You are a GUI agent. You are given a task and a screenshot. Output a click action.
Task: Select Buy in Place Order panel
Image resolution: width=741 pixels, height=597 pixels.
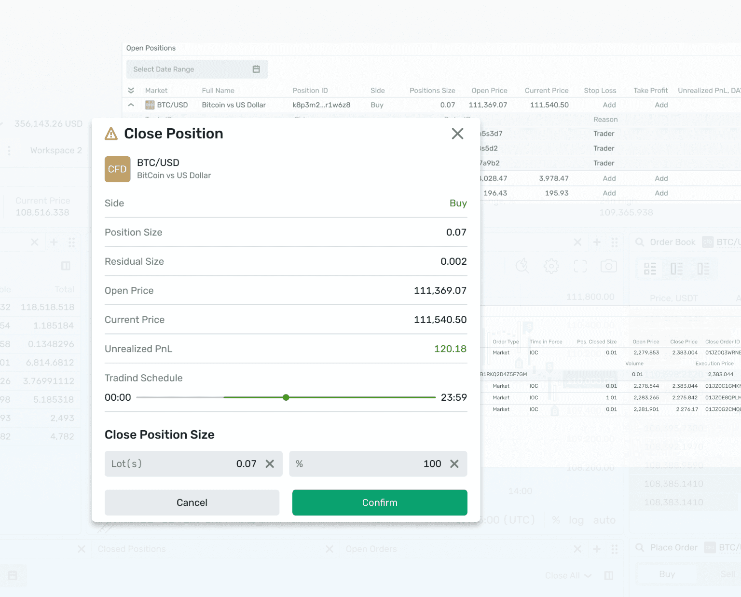point(667,574)
